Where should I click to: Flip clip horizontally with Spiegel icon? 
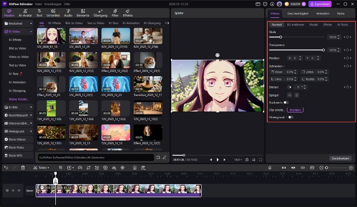pos(289,95)
